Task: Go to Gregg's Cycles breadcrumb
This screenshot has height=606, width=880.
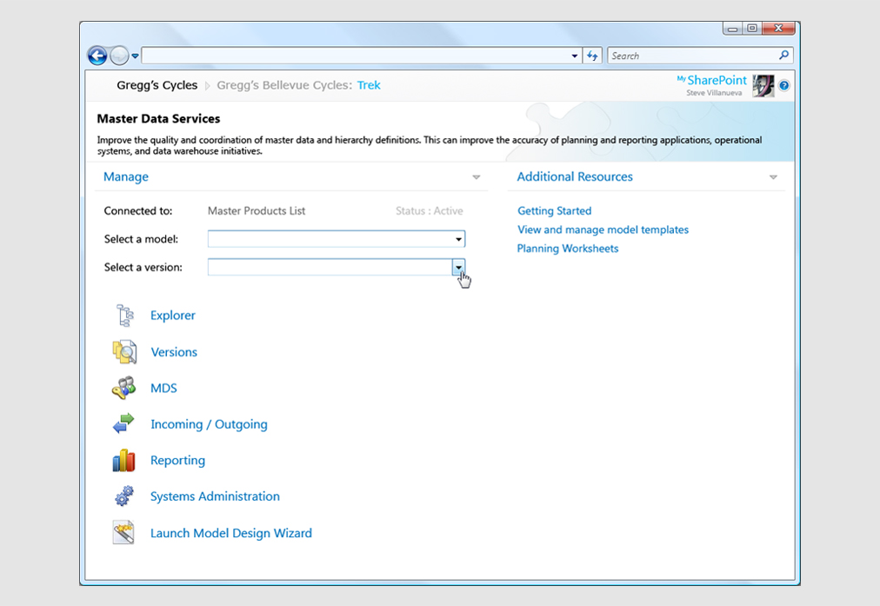Action: pos(157,85)
